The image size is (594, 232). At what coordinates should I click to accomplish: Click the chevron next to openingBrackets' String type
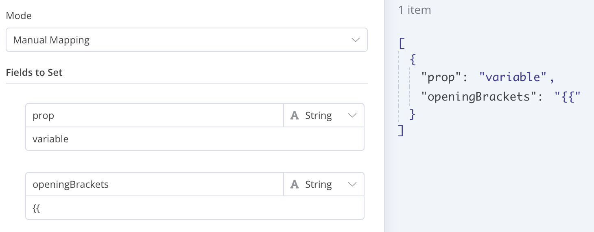click(352, 185)
